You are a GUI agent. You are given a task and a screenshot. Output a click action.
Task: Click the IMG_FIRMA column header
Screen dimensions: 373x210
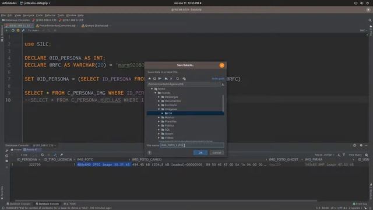(x=314, y=159)
